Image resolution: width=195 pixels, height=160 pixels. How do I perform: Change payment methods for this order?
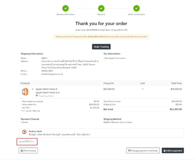[143, 150]
